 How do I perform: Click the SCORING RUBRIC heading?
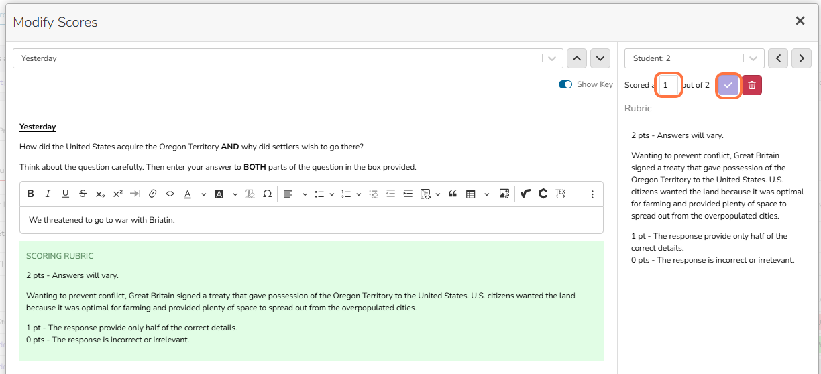[60, 256]
